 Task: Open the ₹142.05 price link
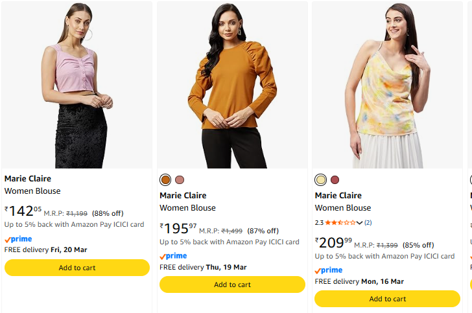[x=23, y=211]
